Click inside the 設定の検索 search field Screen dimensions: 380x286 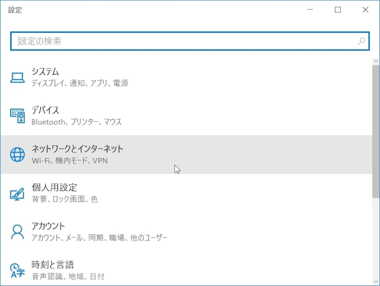coord(142,41)
